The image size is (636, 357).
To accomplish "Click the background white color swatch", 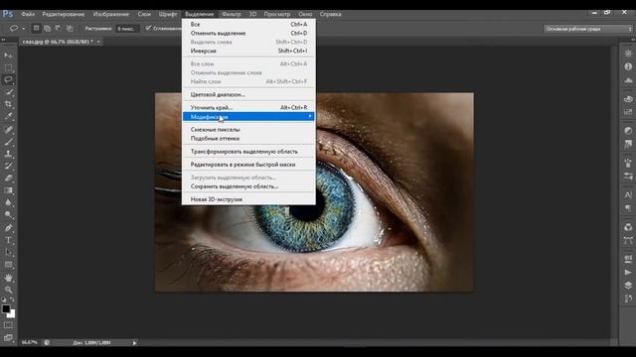I will 12,314.
